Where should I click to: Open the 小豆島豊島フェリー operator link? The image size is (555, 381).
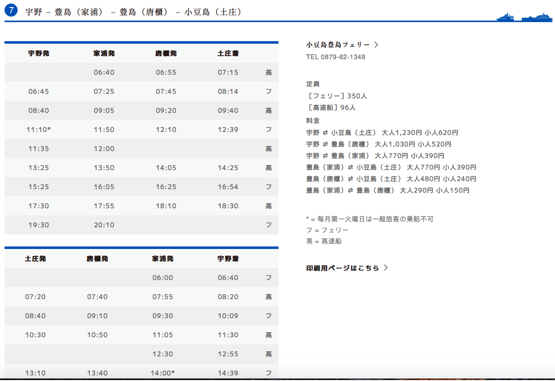pos(338,45)
